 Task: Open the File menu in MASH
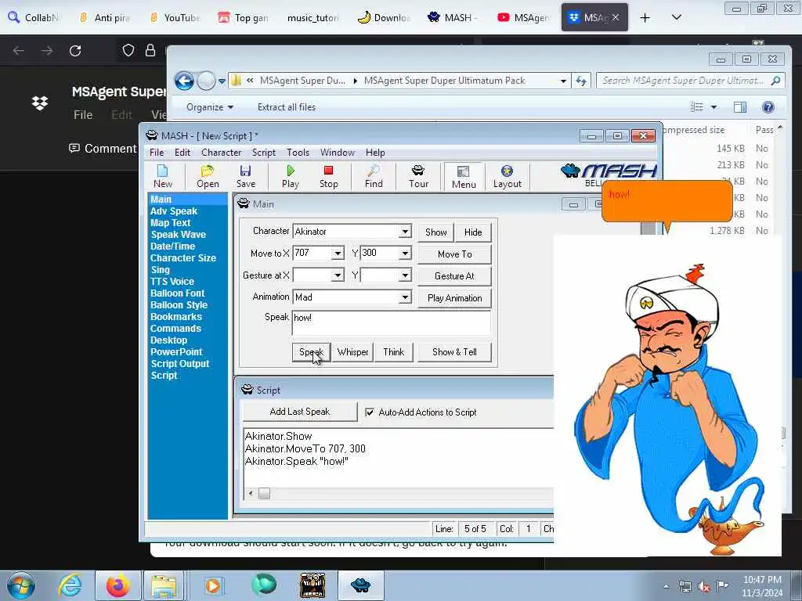[157, 153]
